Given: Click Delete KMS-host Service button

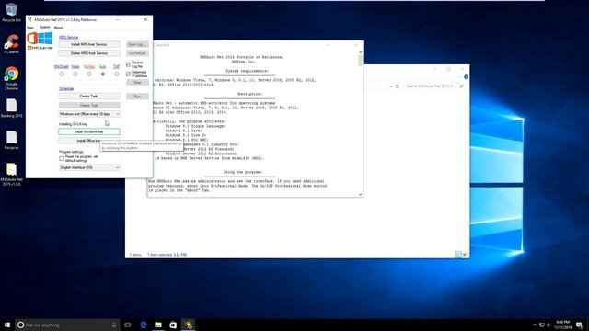Looking at the screenshot, I should [89, 53].
